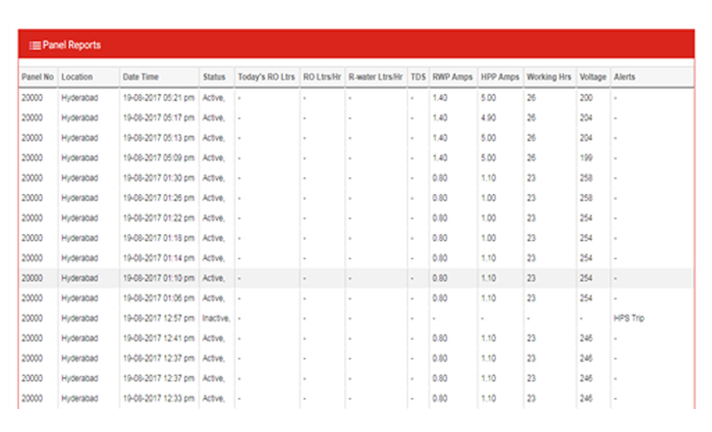Image resolution: width=712 pixels, height=432 pixels.
Task: Select the 4.90 HPP Amps value
Action: [x=489, y=117]
